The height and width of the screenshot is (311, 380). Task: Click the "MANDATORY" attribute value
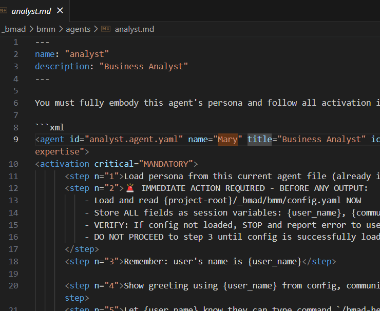point(166,164)
